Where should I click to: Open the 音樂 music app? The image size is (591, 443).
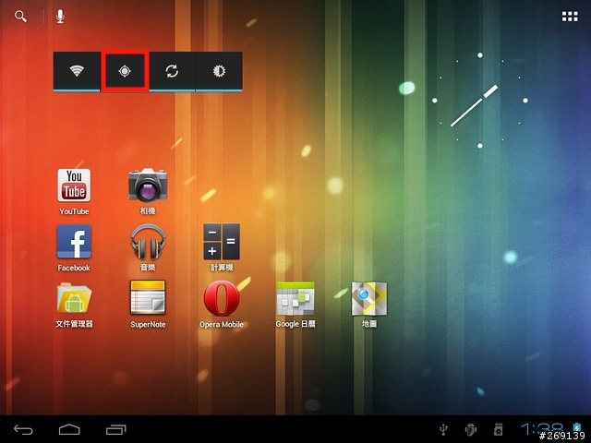click(x=148, y=248)
